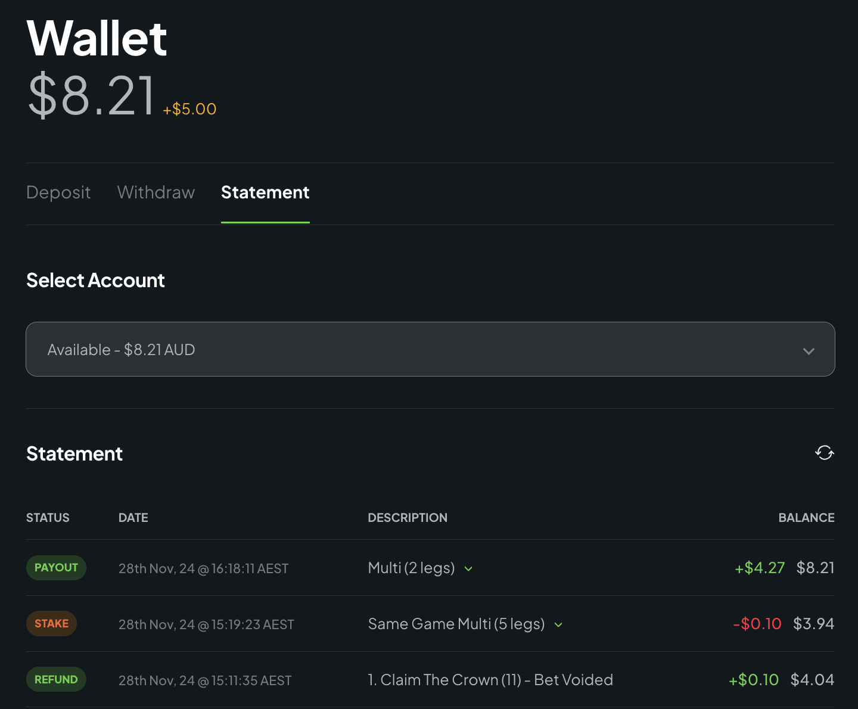The image size is (858, 709).
Task: Click the PAYOUT status badge
Action: pos(56,568)
